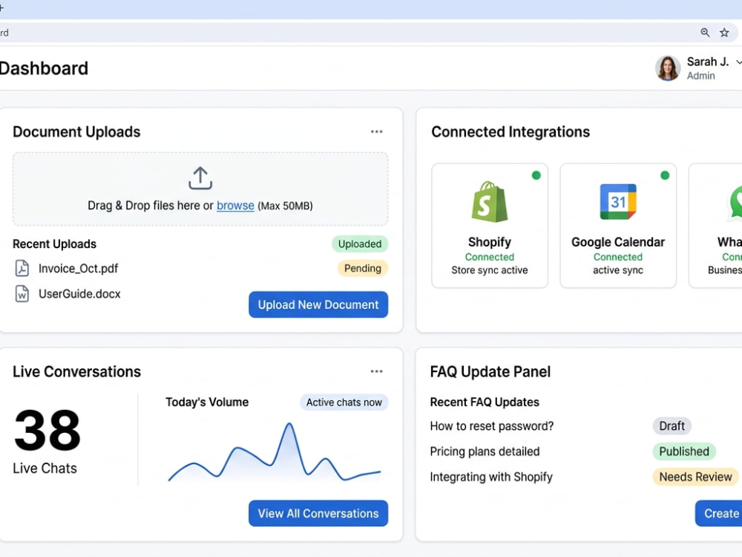Click the 38 live chats counter

click(47, 431)
